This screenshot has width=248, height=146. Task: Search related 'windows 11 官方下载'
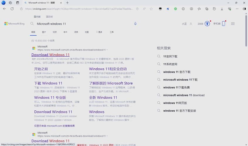pyautogui.click(x=177, y=72)
